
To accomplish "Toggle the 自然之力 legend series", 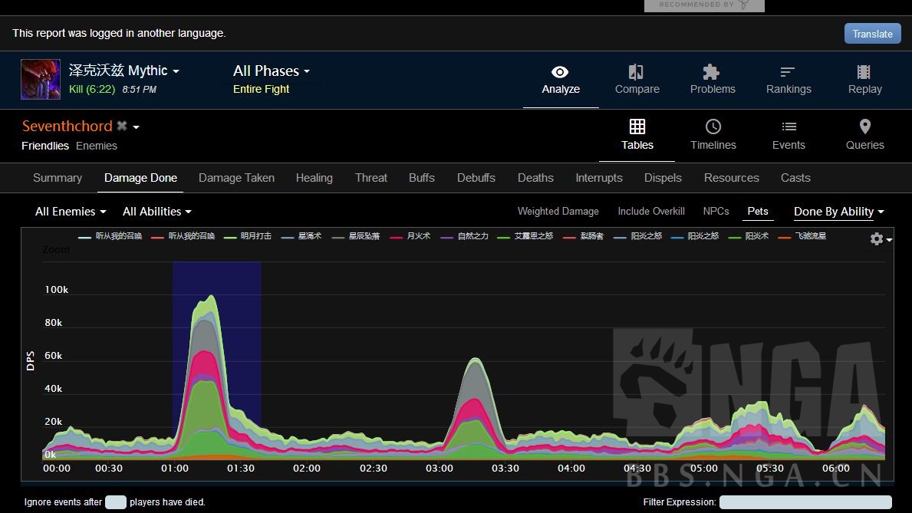I will 465,236.
